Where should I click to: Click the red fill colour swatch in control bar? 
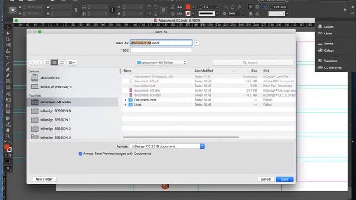click(188, 7)
